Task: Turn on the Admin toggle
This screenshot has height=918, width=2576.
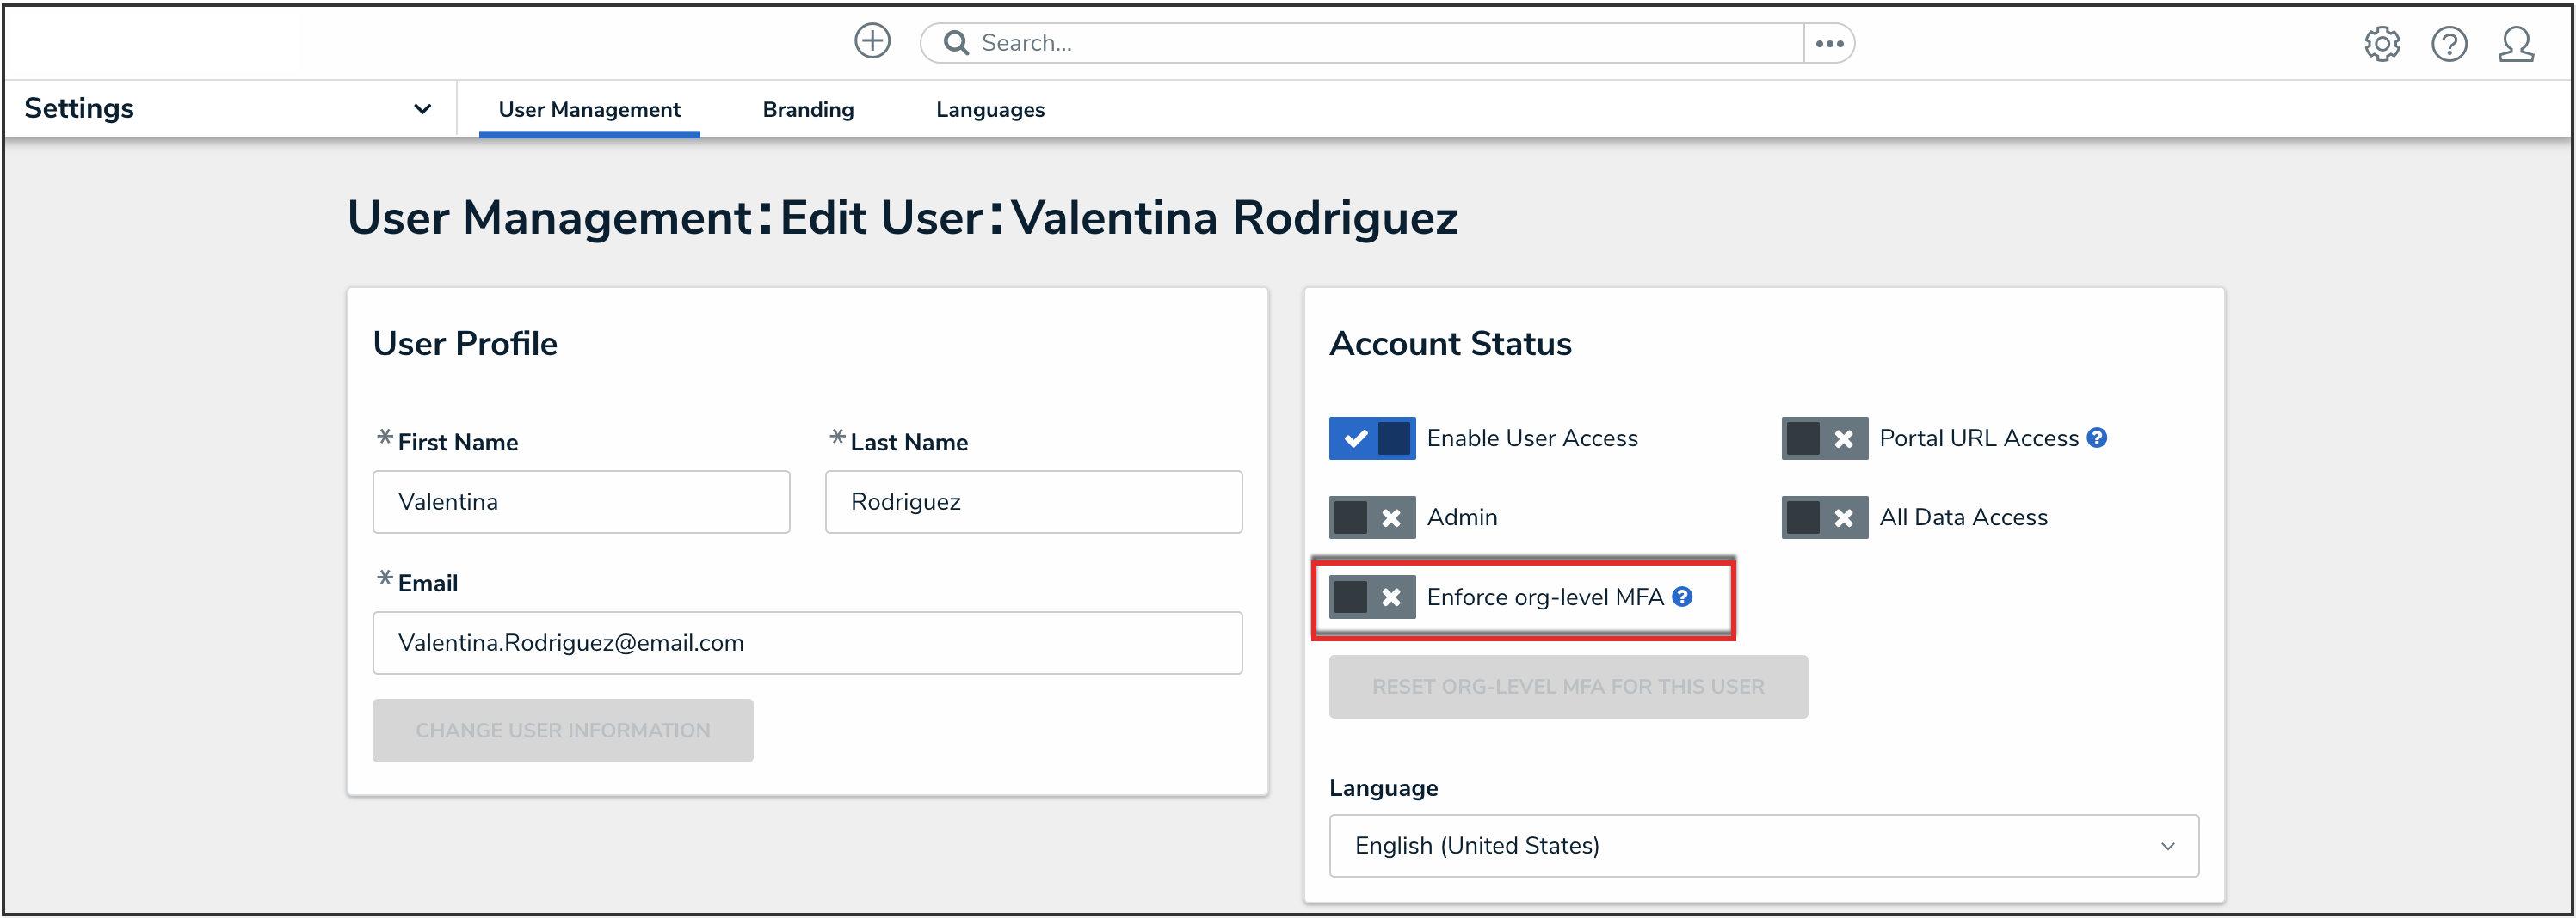Action: [1371, 517]
